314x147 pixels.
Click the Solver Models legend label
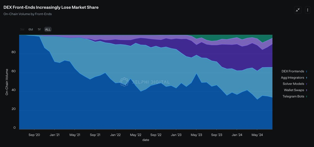pos(293,84)
